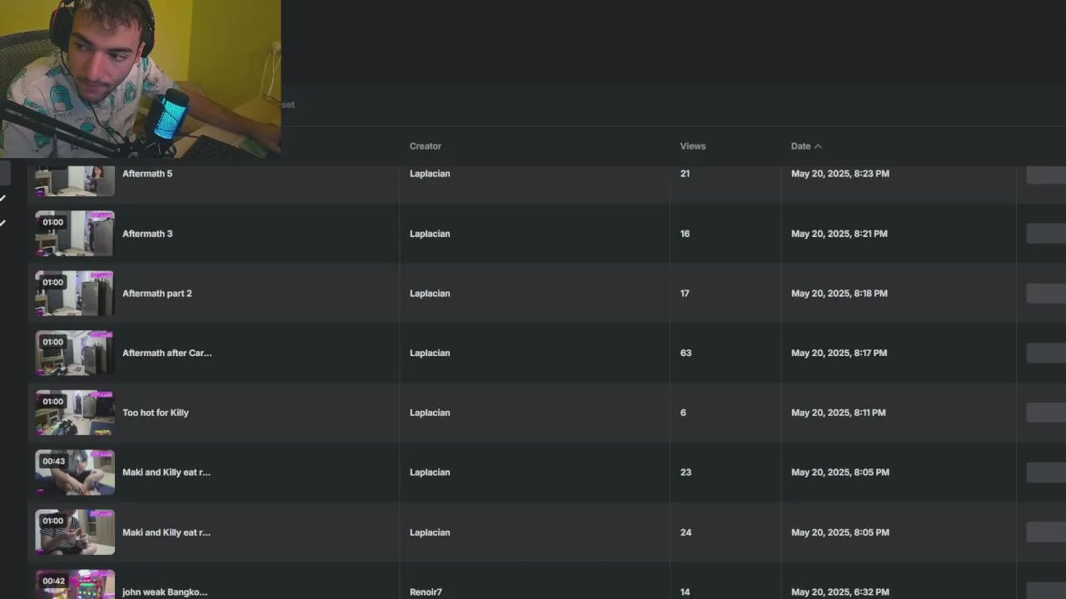Select the clip title Aftermath 3
Viewport: 1066px width, 599px height.
pos(147,234)
